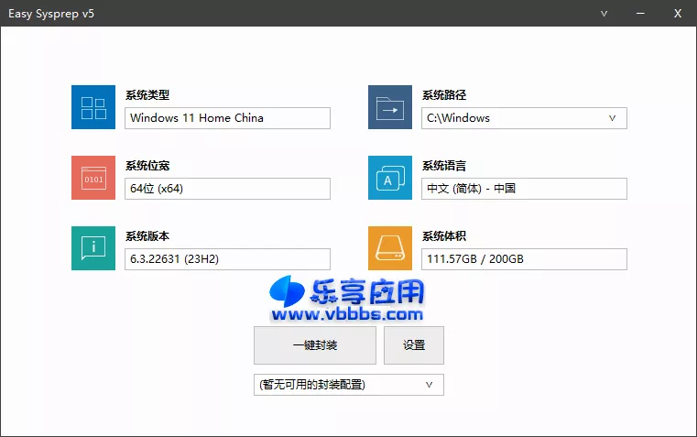This screenshot has height=437, width=697.
Task: Click the 系统类型 label
Action: point(147,94)
